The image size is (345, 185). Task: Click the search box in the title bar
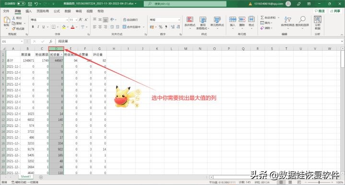pyautogui.click(x=185, y=4)
